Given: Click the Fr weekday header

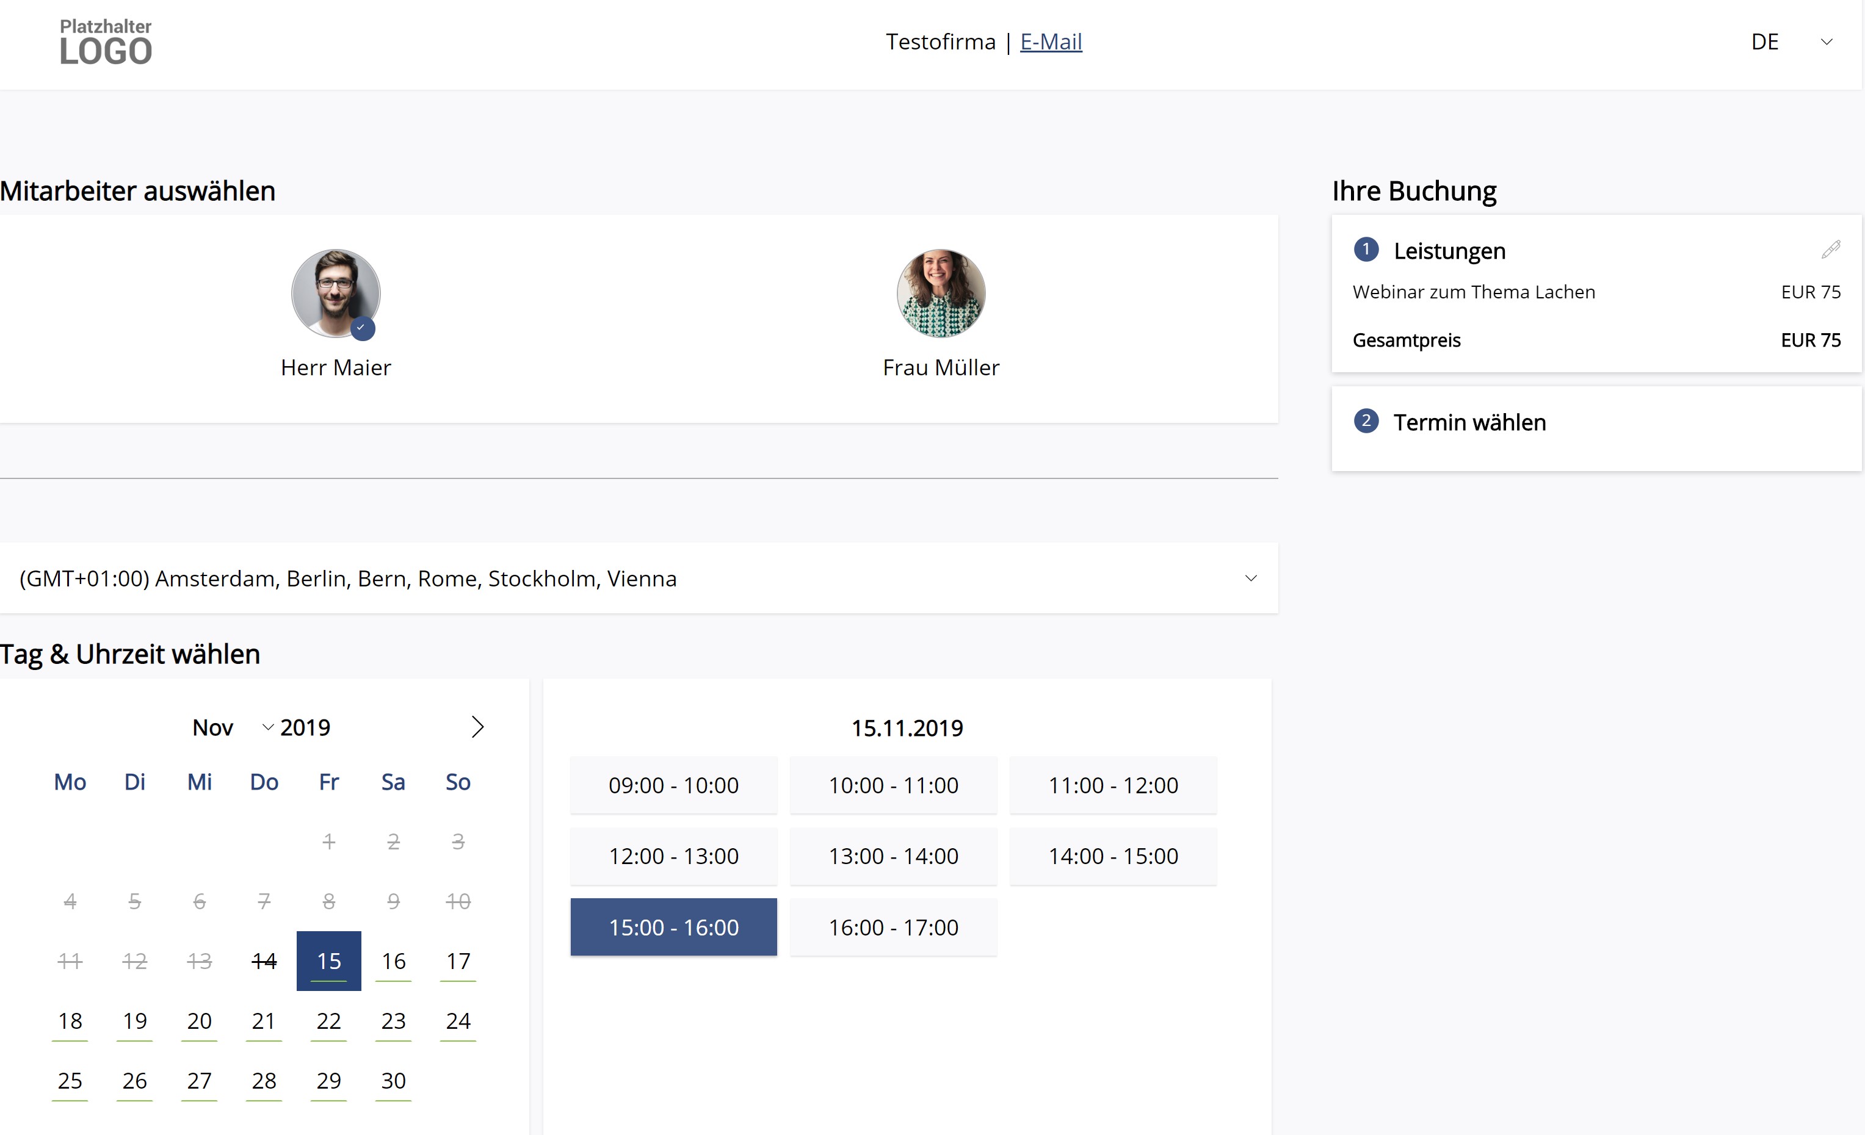Looking at the screenshot, I should [x=328, y=782].
